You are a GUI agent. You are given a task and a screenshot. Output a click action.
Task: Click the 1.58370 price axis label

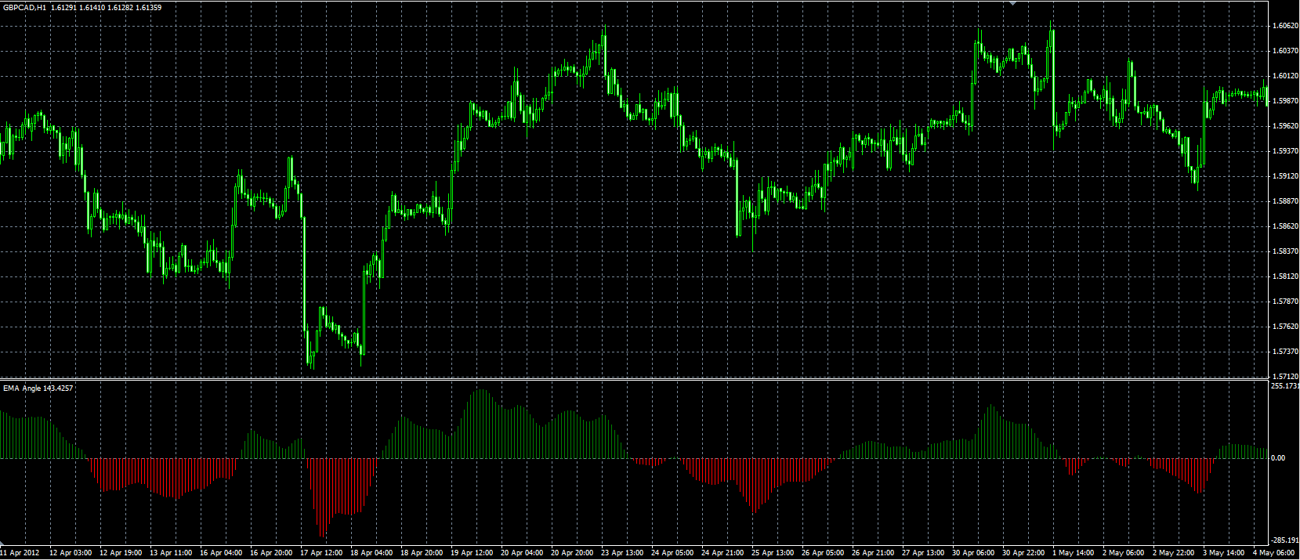pyautogui.click(x=1285, y=251)
